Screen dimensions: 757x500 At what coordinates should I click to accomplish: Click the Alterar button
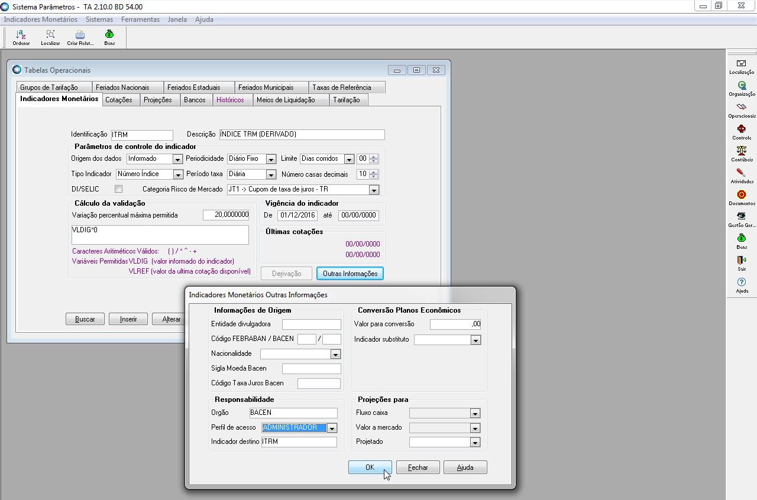(168, 319)
